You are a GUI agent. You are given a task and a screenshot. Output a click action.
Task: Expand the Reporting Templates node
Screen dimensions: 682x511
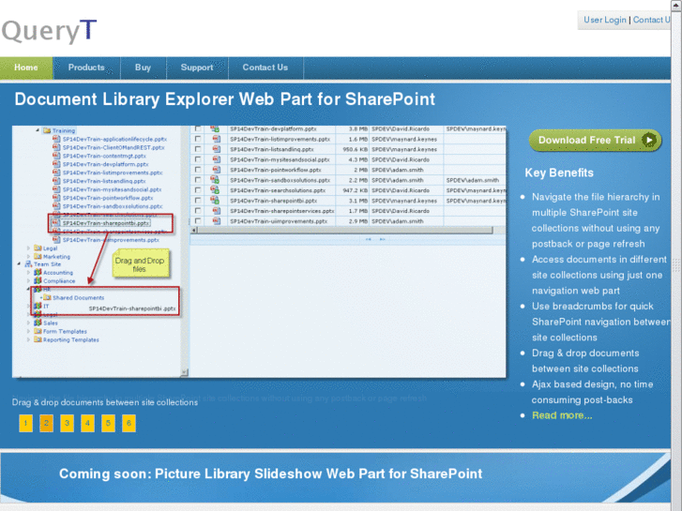coord(29,339)
